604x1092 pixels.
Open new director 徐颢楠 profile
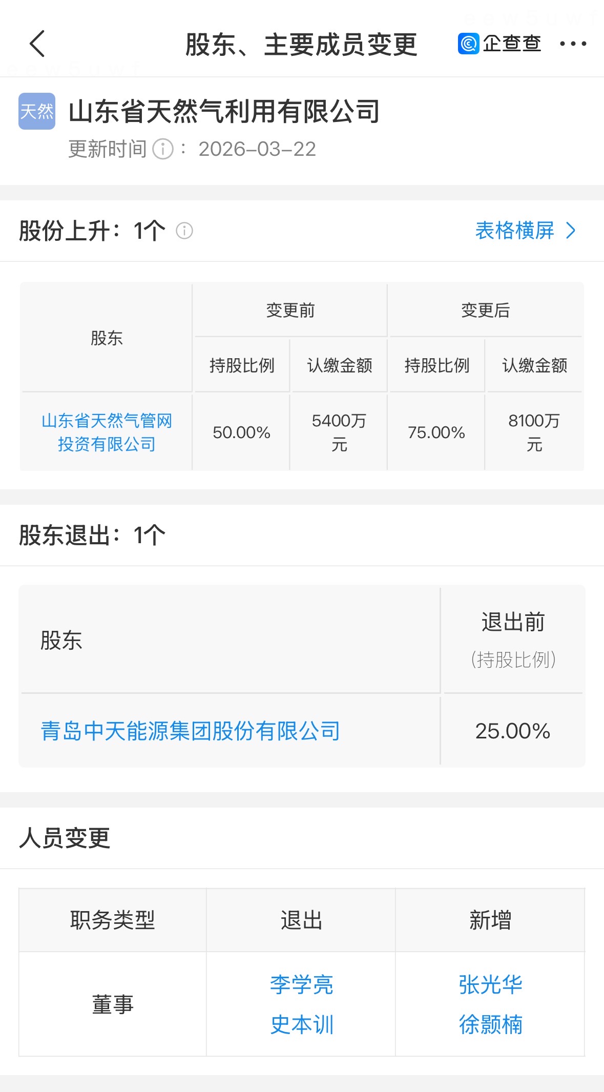[x=490, y=1024]
